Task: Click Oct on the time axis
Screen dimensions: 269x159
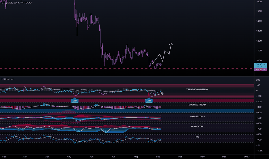Action: (x=180, y=157)
